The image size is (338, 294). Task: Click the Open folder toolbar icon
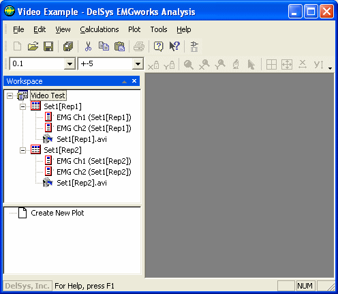tap(33, 46)
